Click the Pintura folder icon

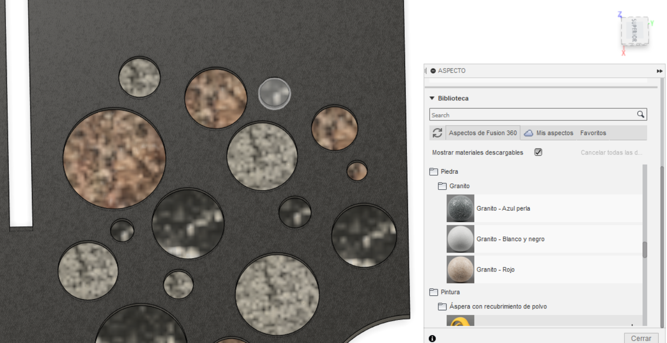pos(433,292)
